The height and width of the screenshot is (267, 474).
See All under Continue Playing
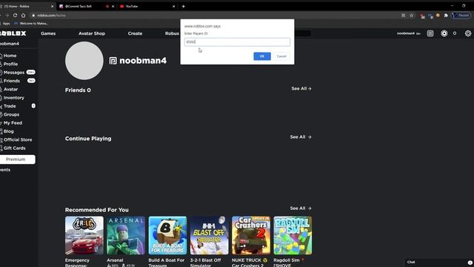(301, 137)
